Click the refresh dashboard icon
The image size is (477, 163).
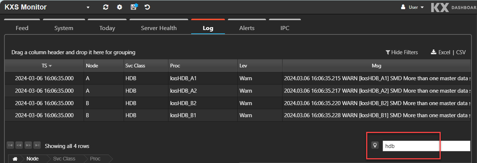(106, 7)
